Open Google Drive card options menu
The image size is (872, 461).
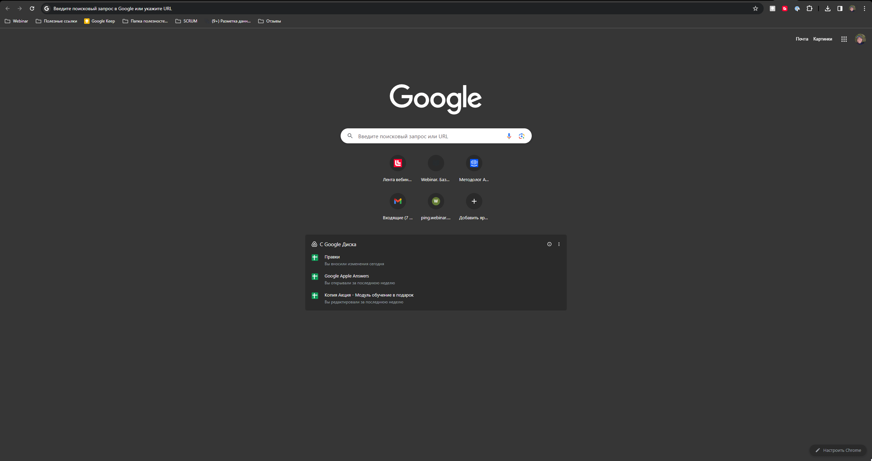coord(559,244)
